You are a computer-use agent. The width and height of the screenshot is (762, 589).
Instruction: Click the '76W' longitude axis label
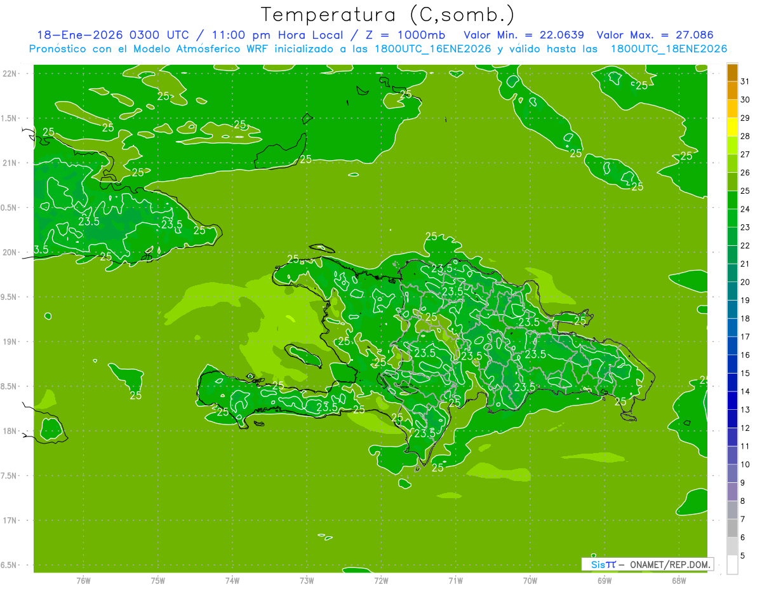(83, 581)
